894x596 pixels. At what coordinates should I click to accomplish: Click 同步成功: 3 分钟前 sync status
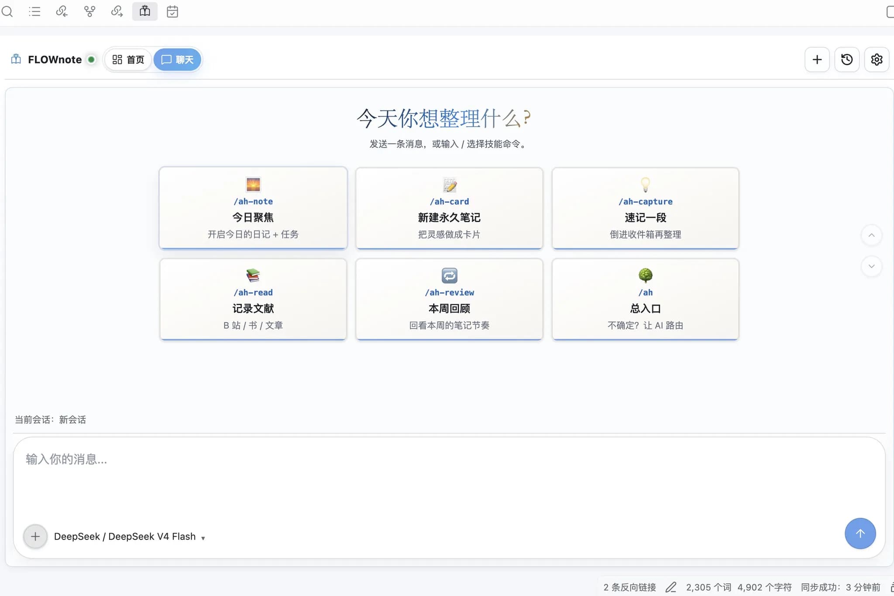[x=840, y=587]
